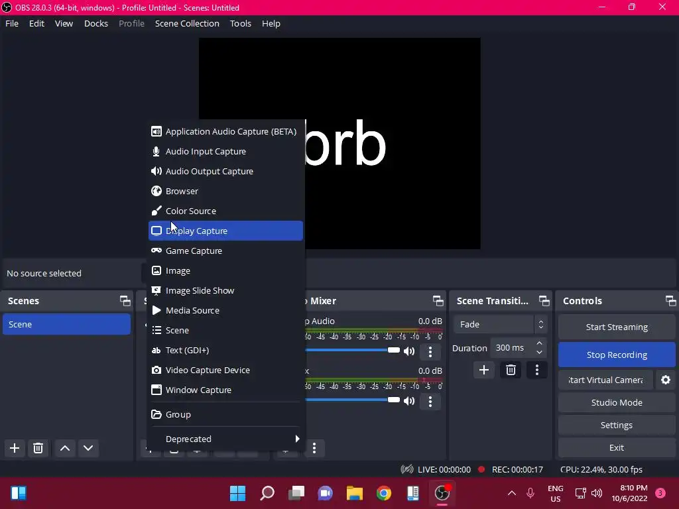Open second mixer channel options menu

click(x=430, y=401)
